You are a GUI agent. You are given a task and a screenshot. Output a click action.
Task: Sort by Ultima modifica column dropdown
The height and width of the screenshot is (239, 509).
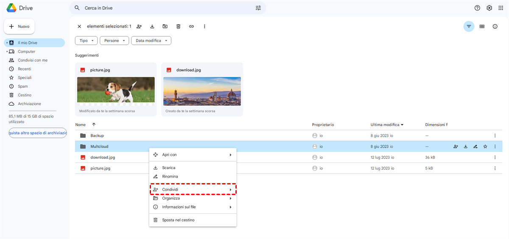387,125
